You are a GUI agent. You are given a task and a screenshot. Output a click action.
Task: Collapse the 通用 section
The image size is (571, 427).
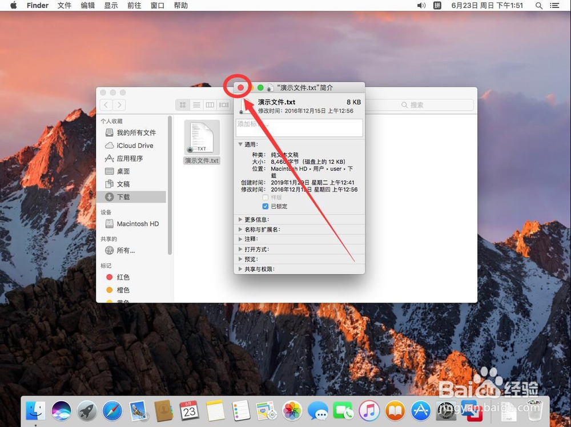240,144
